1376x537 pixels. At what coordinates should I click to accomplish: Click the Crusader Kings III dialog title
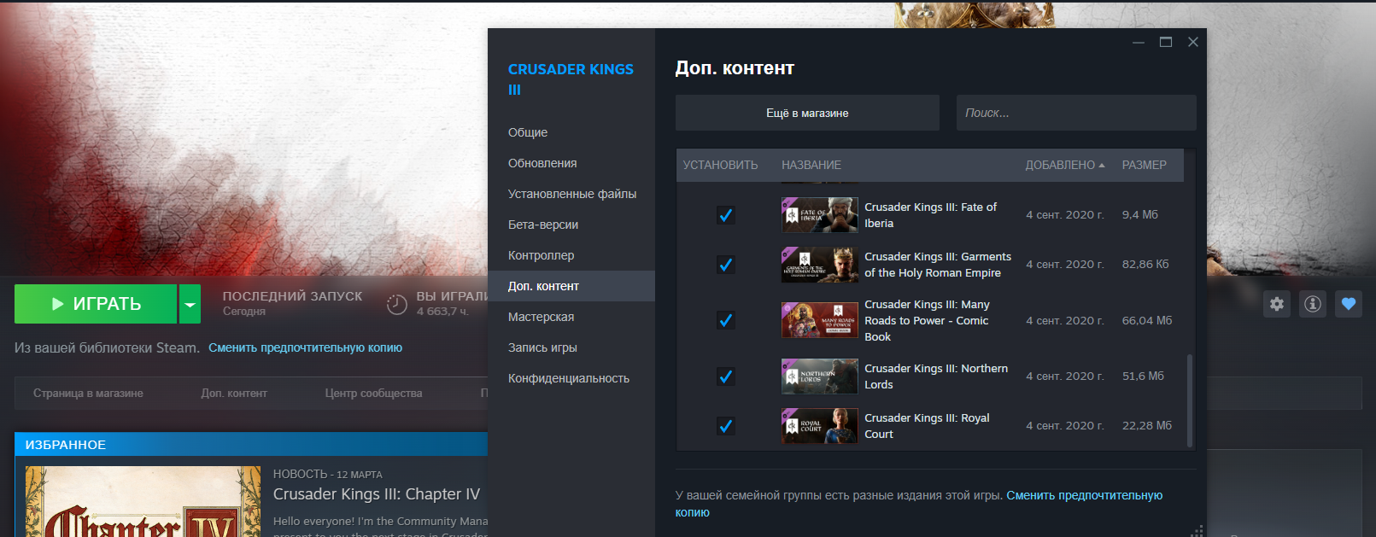pyautogui.click(x=571, y=79)
